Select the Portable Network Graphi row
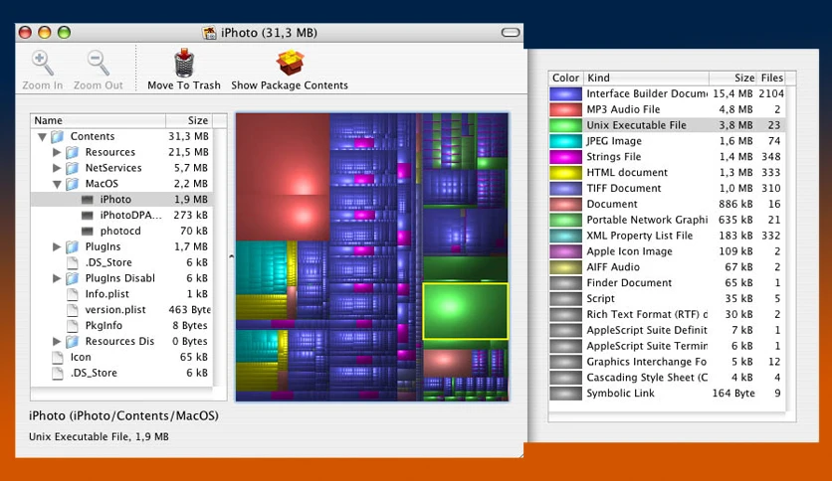This screenshot has width=832, height=481. click(667, 220)
